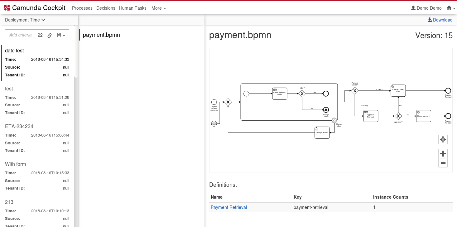Copy search link via chain icon
The height and width of the screenshot is (227, 457).
[50, 35]
